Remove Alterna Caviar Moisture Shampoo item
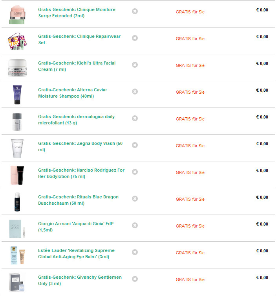278x298 pixels. tap(135, 92)
